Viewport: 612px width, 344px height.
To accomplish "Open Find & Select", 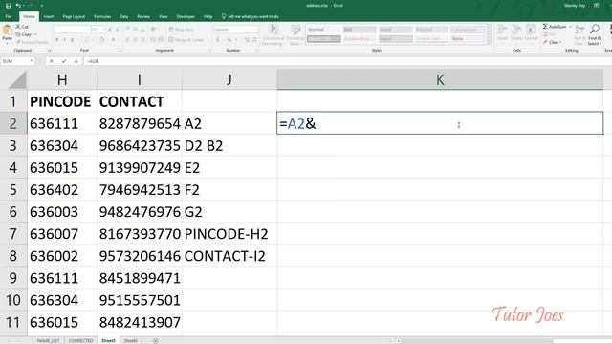I will 595,34.
